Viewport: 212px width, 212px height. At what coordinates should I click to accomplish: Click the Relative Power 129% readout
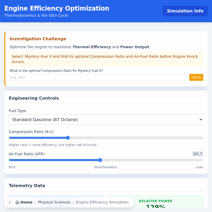click(x=156, y=204)
